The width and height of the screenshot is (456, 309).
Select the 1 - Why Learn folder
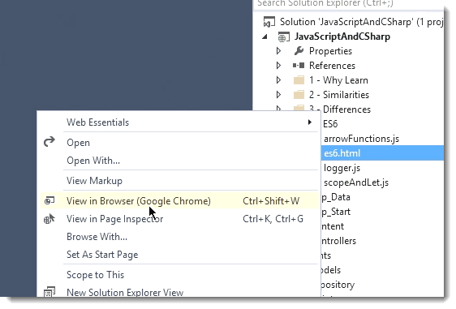pos(338,80)
